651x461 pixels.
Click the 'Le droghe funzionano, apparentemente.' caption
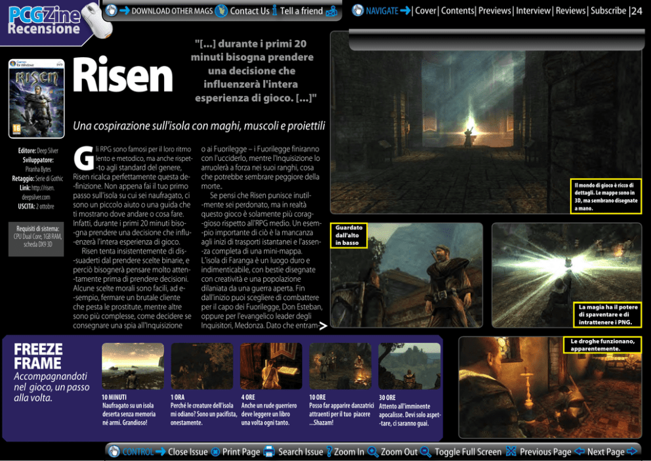(x=602, y=345)
